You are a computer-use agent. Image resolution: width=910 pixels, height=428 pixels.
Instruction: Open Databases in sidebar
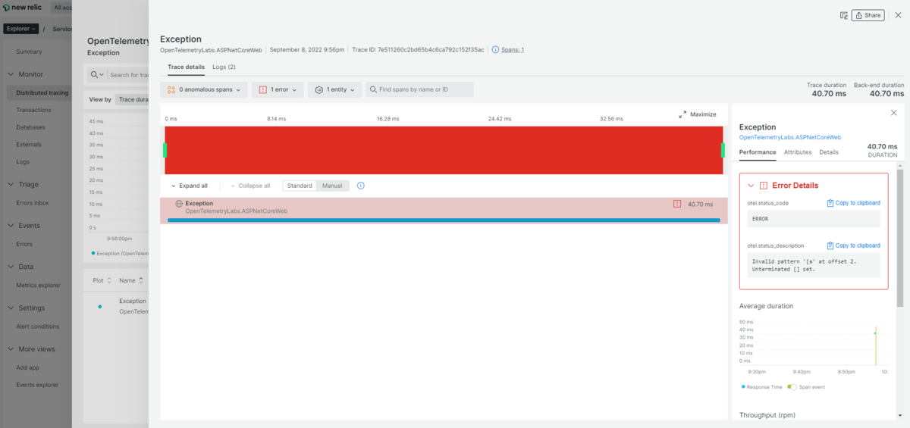tap(30, 127)
